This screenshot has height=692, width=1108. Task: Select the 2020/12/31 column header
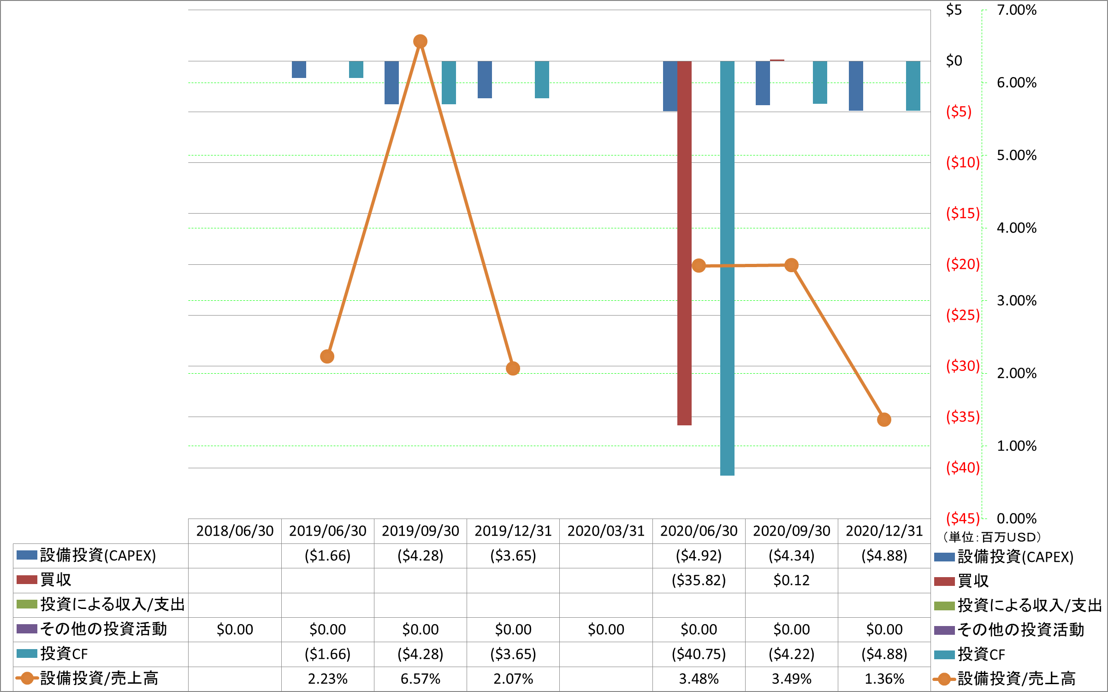coord(884,531)
